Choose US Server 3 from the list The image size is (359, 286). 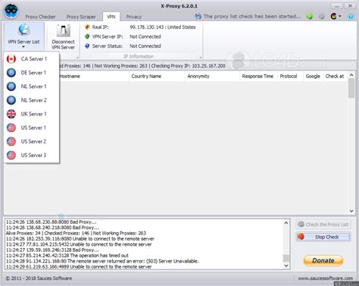click(x=32, y=155)
